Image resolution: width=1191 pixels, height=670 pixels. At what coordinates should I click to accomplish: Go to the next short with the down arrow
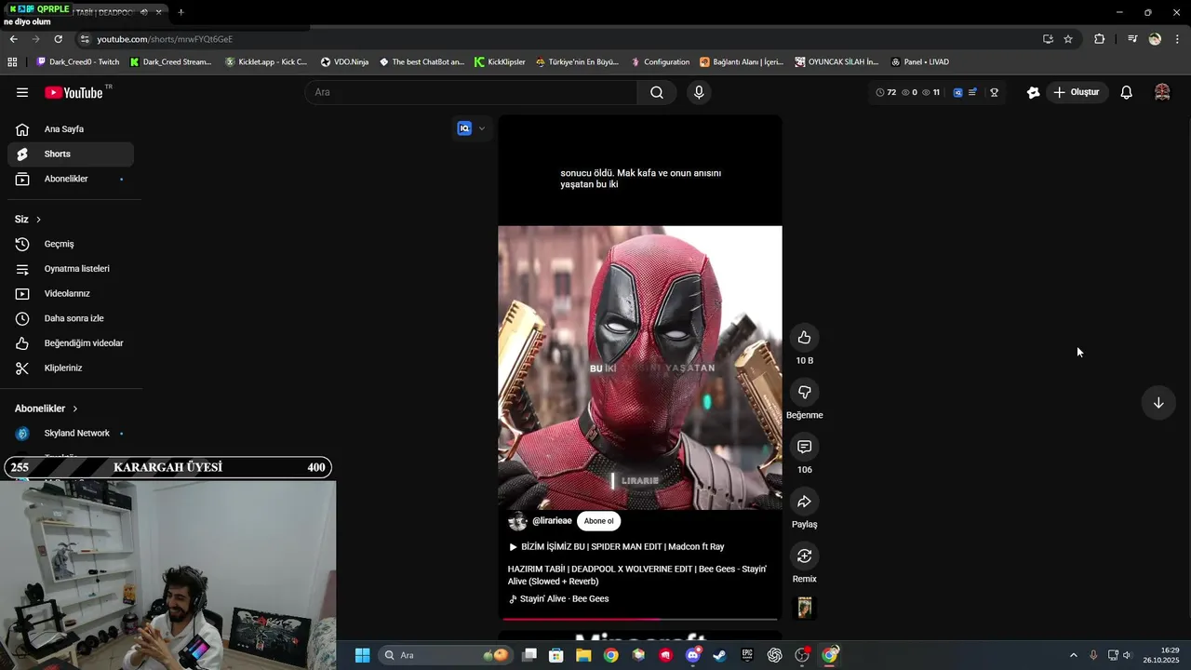[x=1158, y=403]
